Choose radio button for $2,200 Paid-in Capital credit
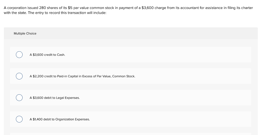Image resolution: width=263 pixels, height=135 pixels. tap(19, 76)
